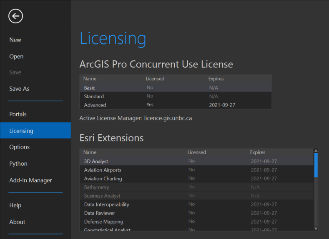Click the Basic license N/A expiry cell
Viewport: 329px width, 239px height.
tap(213, 88)
